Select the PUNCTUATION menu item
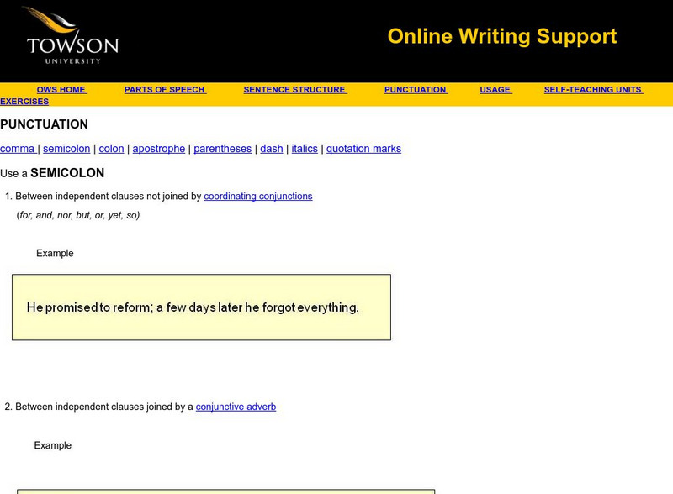Viewport: 673px width, 494px height. pos(414,89)
